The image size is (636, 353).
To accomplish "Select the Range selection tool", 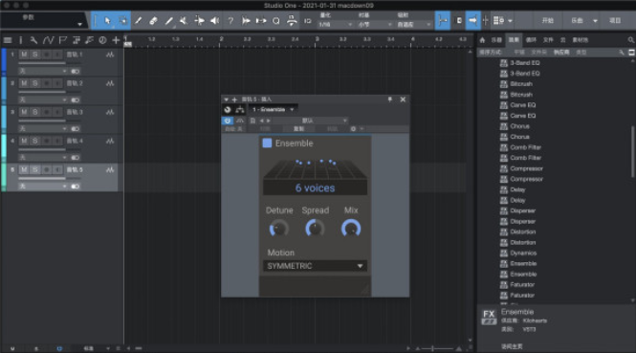I will tap(122, 21).
